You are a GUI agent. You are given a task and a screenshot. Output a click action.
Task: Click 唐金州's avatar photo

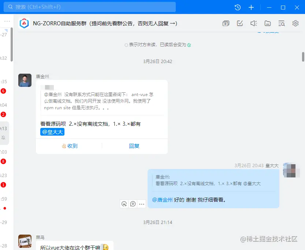(25, 80)
